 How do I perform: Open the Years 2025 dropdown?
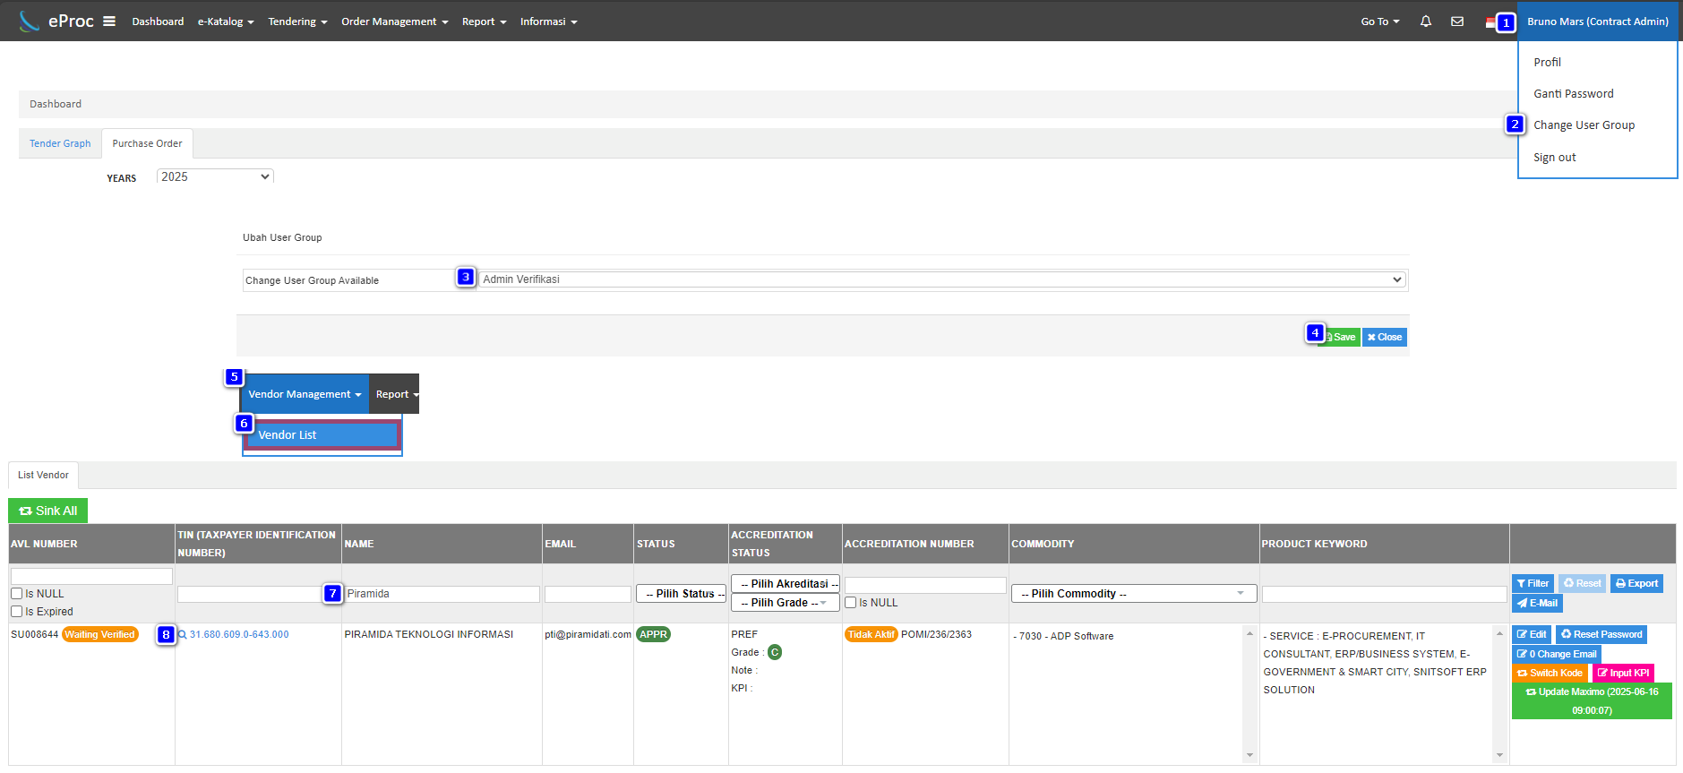coord(215,176)
